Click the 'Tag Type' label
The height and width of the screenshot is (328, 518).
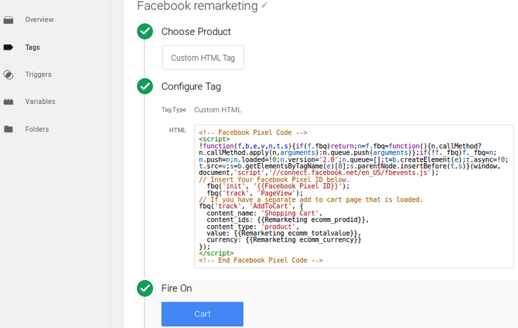click(x=174, y=110)
